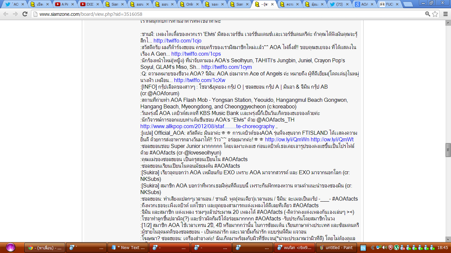
Task: Switch to the Chrome window in the taskbar
Action: 45,248
